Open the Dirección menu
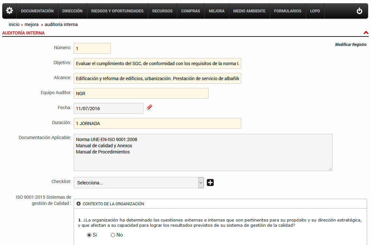Image resolution: width=371 pixels, height=245 pixels. [72, 11]
